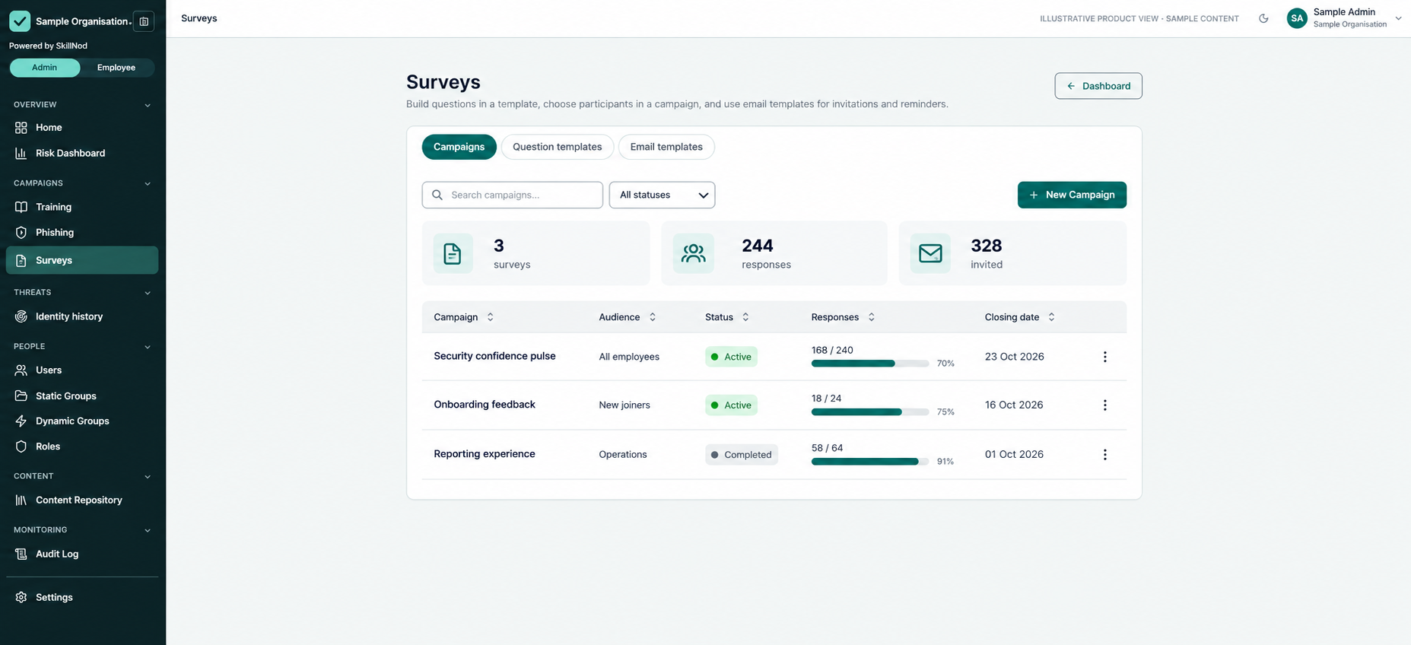Collapse the Threats sidebar section

[148, 293]
